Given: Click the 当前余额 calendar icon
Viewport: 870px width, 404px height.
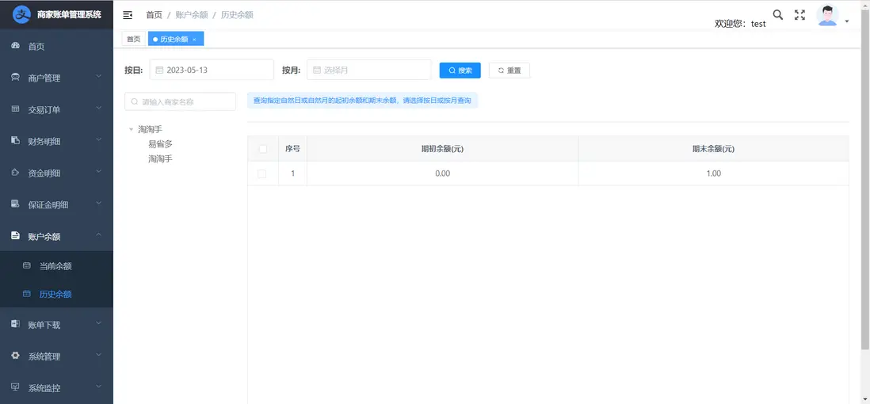Looking at the screenshot, I should (27, 266).
